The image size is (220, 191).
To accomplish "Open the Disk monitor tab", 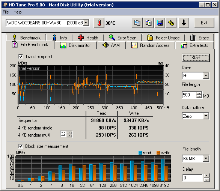I will point(76,45).
